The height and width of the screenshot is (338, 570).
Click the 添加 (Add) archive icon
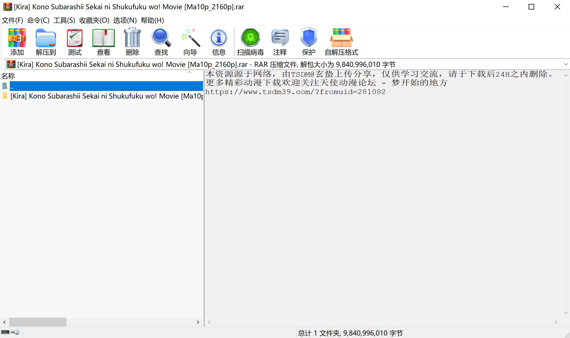(x=17, y=41)
